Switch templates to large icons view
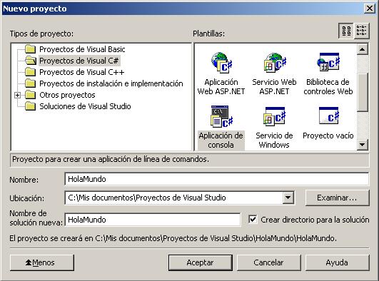Screen dimensions: 379x281 click(346, 31)
